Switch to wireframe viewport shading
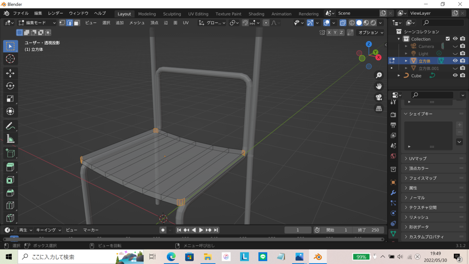The width and height of the screenshot is (469, 264). 352,23
